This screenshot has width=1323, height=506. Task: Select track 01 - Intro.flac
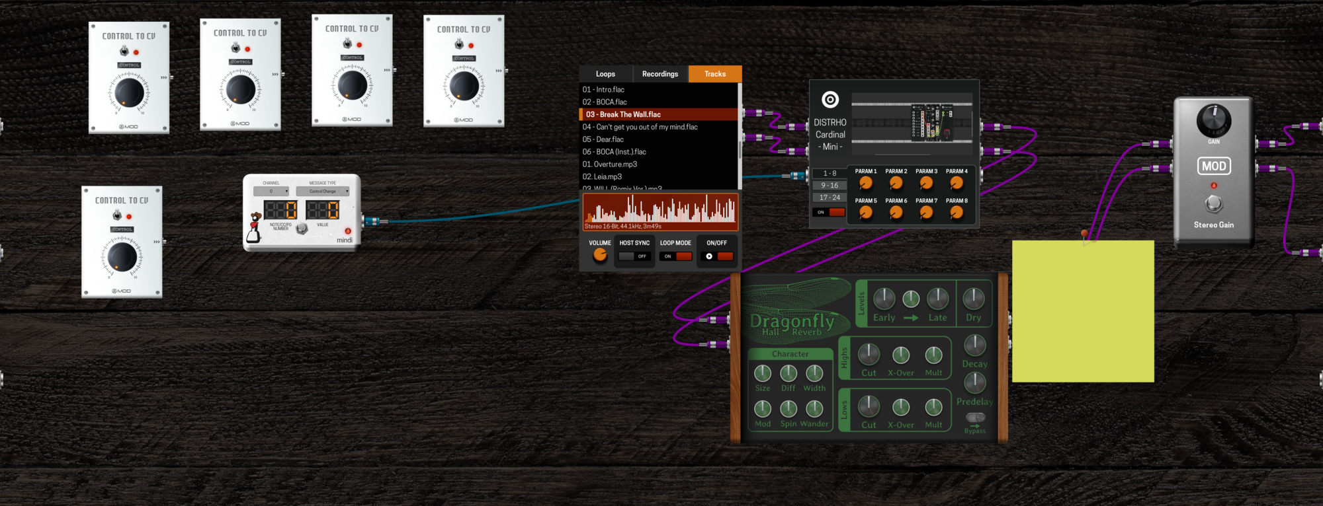tap(658, 90)
